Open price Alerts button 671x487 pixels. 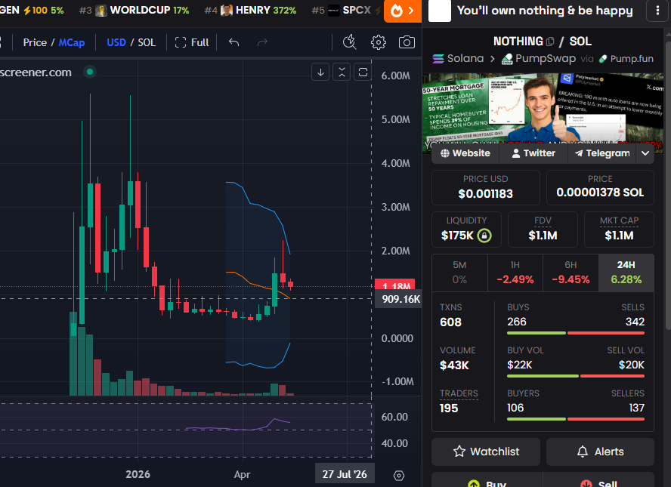(600, 452)
